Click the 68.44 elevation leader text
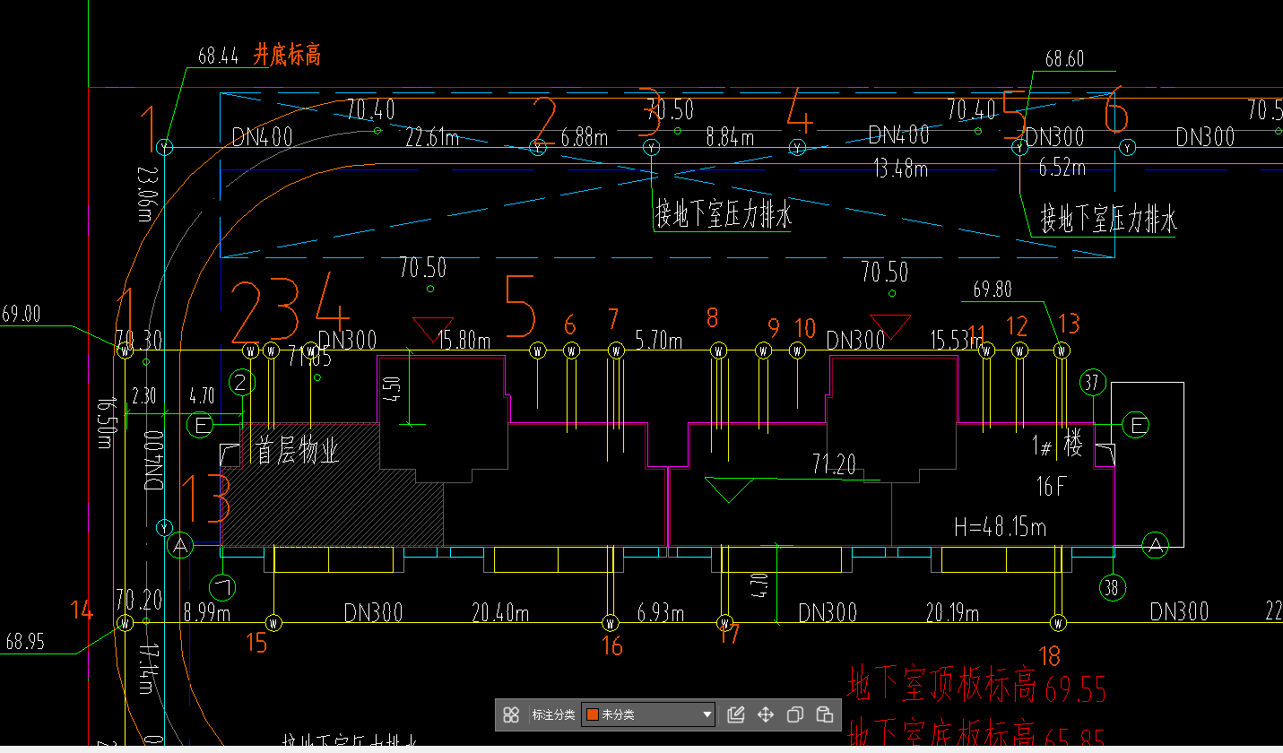1283x753 pixels. click(x=218, y=56)
